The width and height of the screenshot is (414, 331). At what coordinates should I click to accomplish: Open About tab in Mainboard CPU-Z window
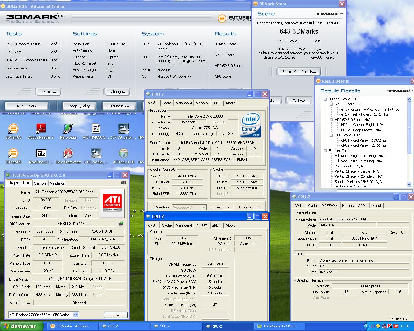pos(376,206)
